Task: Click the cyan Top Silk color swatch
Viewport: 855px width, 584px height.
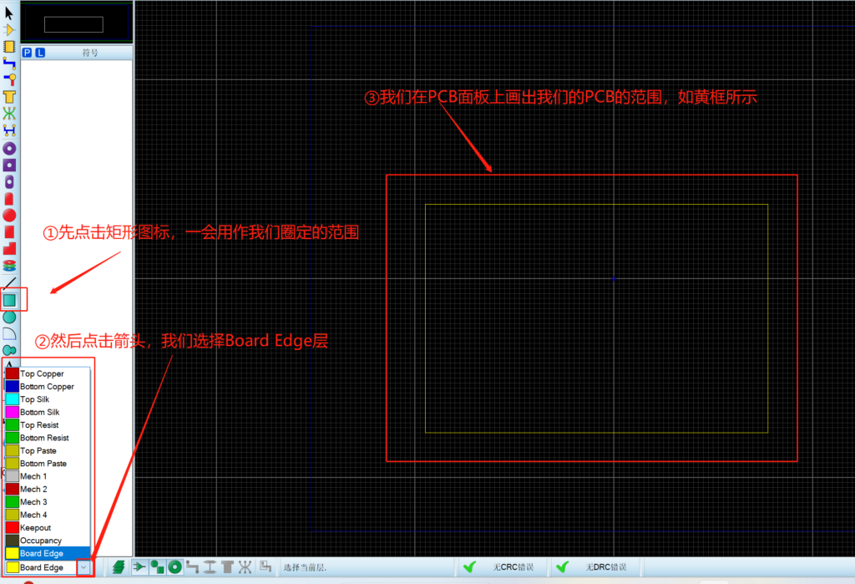Action: click(13, 399)
